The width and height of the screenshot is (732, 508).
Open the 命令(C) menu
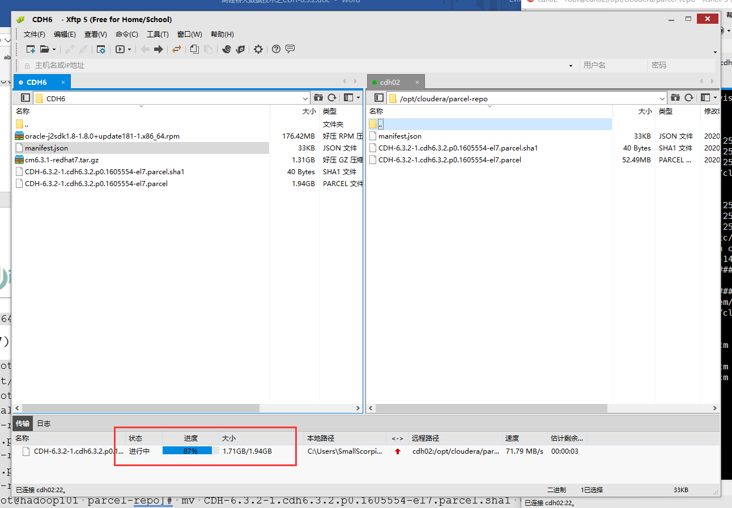pos(126,35)
